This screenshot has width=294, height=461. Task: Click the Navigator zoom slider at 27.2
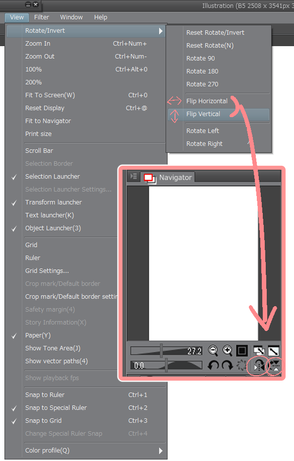coord(167,351)
